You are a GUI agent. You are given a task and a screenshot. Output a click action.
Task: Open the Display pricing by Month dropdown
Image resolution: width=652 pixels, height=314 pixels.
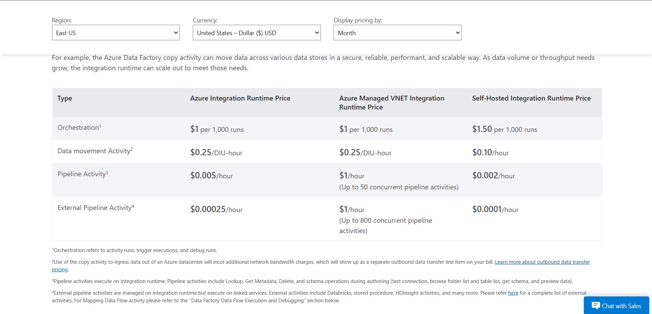coord(397,33)
